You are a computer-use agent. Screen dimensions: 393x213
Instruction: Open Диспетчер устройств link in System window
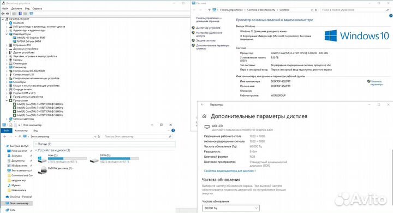(x=209, y=28)
